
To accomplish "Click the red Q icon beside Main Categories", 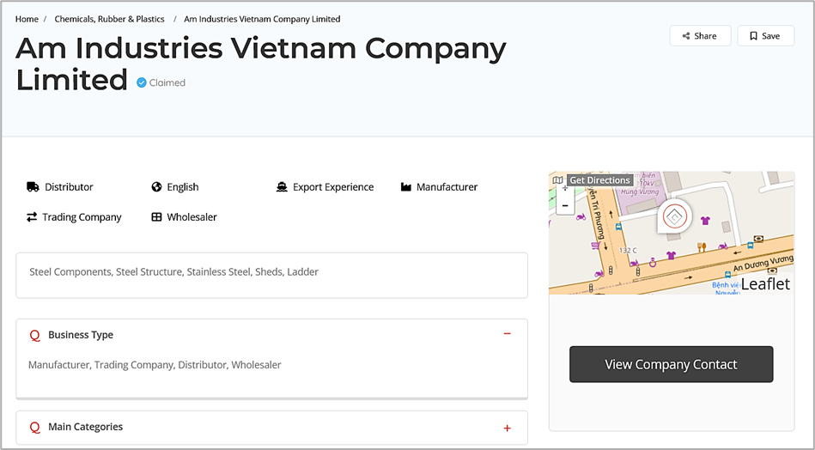I will point(35,428).
